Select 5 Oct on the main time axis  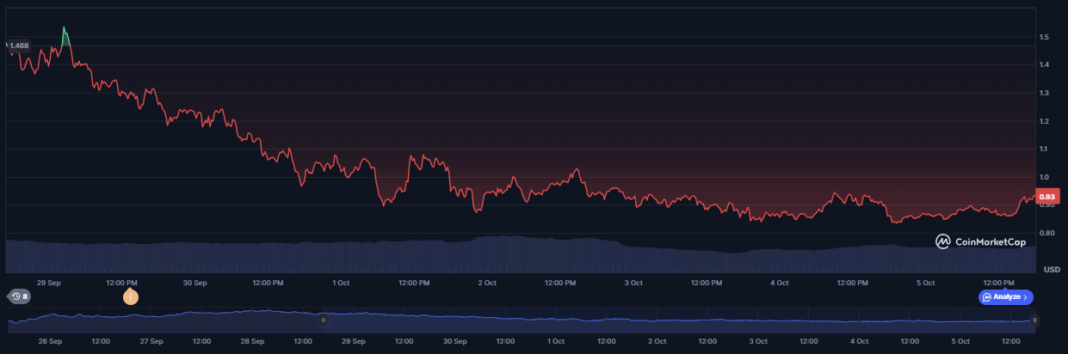(925, 282)
